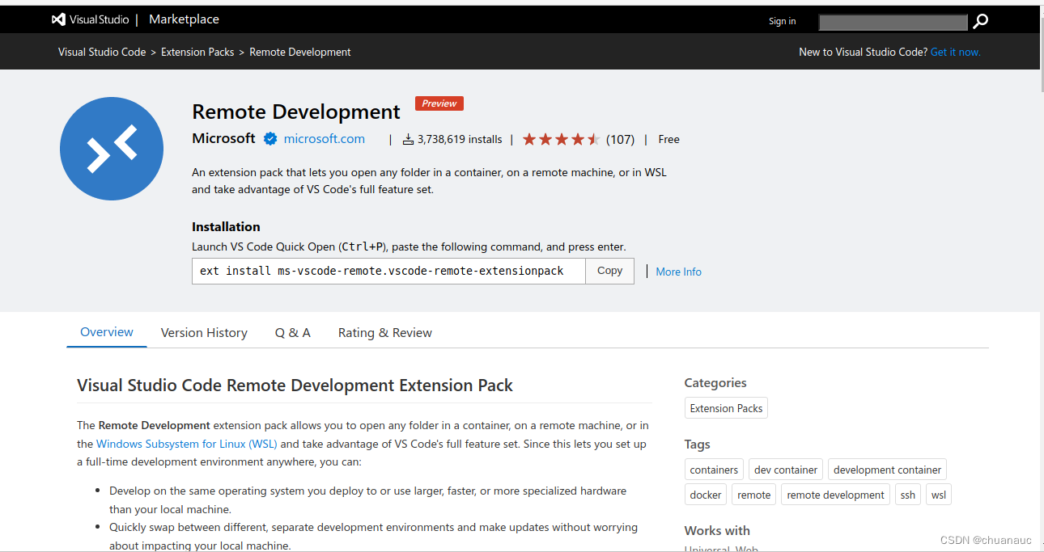Click the installs download icon
Image resolution: width=1044 pixels, height=552 pixels.
tap(408, 139)
